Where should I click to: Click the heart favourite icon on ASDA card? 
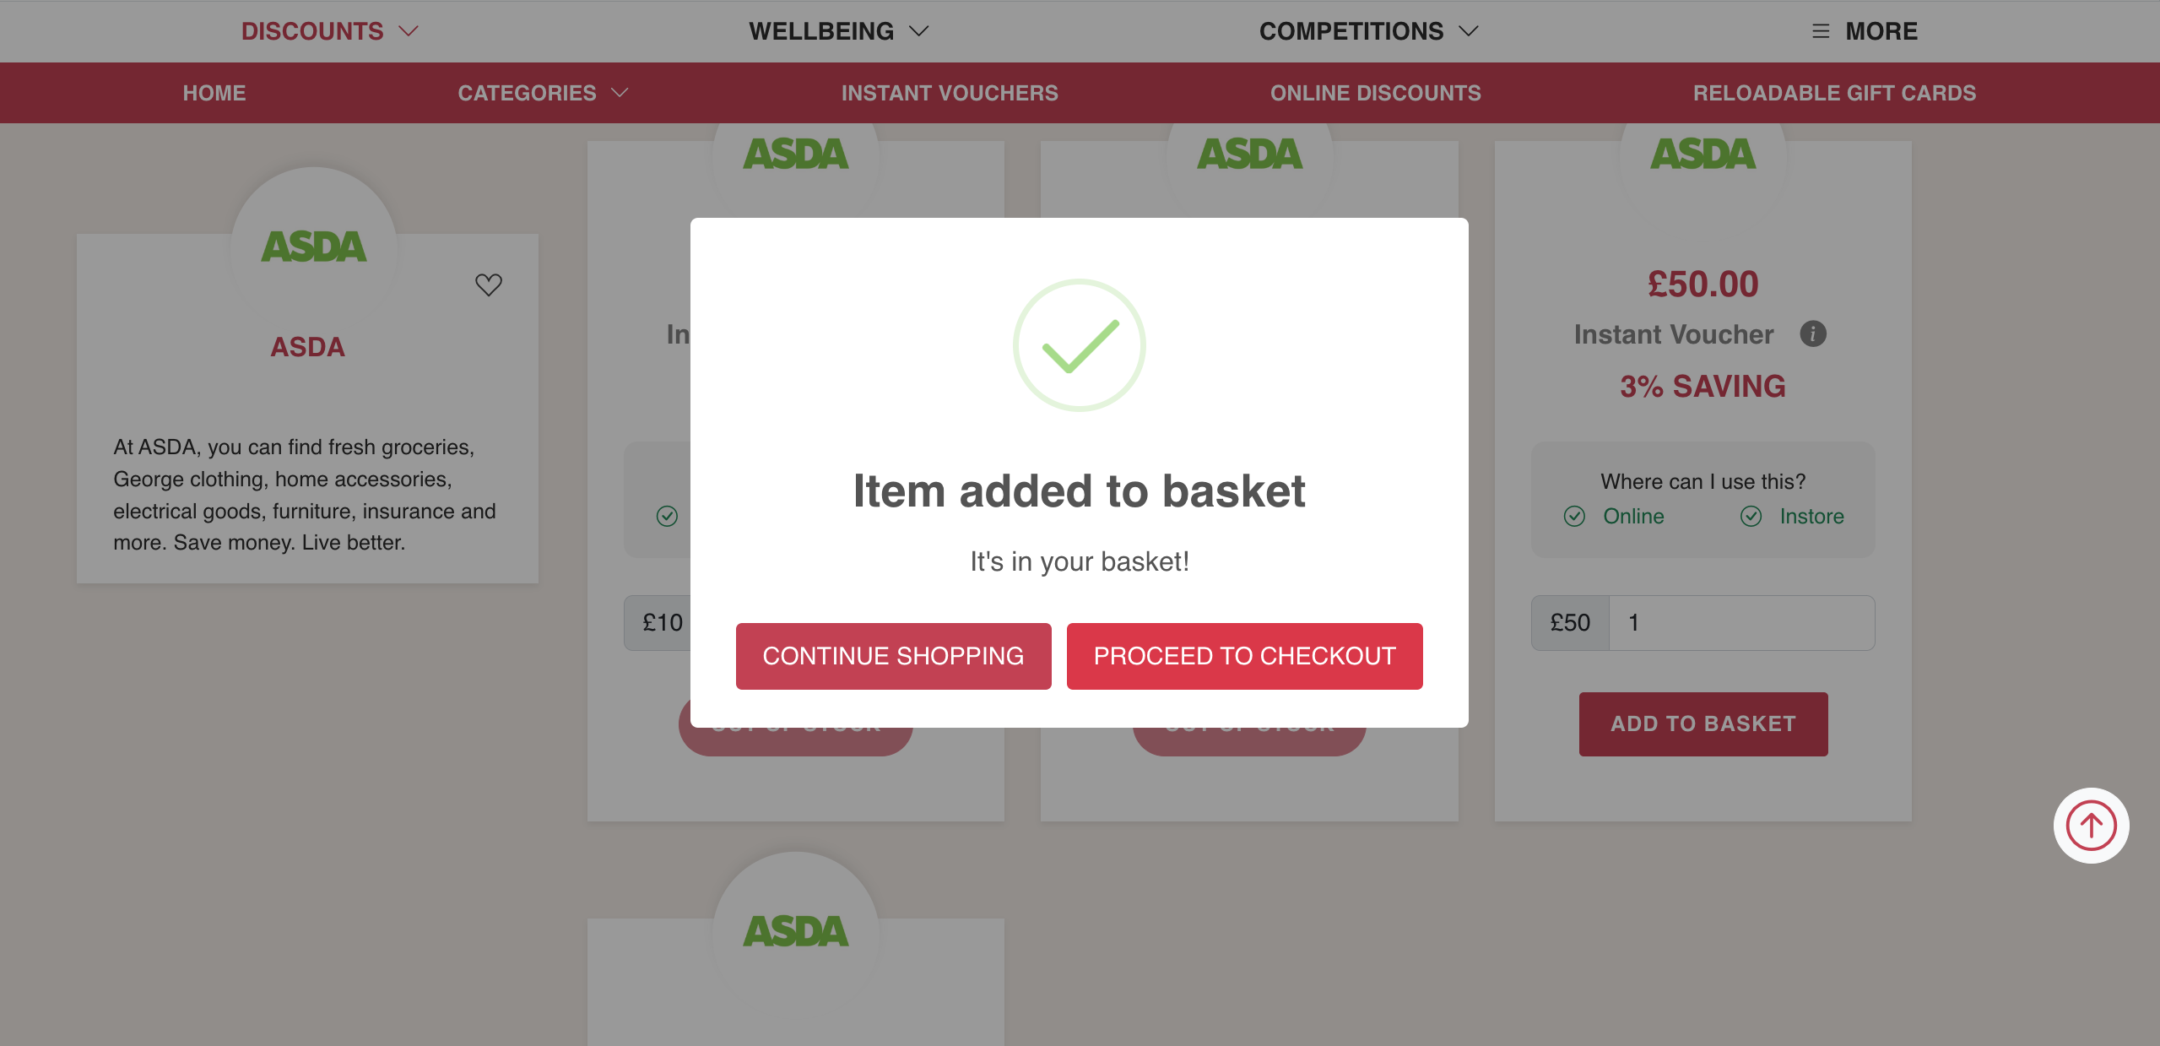(x=488, y=285)
